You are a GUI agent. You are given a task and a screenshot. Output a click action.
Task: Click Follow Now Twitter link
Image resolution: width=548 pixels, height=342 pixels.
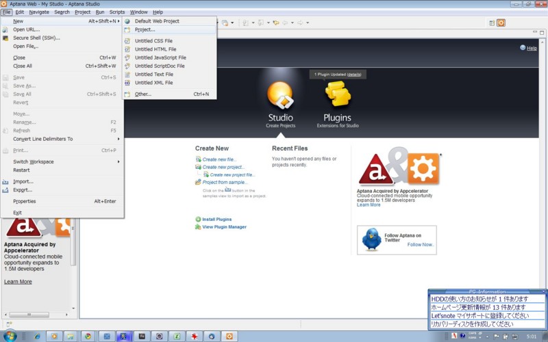421,245
